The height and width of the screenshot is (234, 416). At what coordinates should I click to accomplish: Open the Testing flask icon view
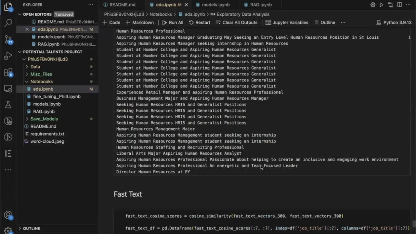click(x=8, y=105)
